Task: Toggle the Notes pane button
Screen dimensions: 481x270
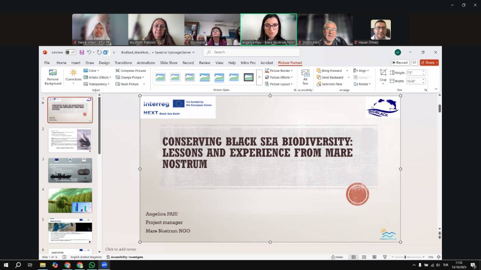Action: coord(337,257)
